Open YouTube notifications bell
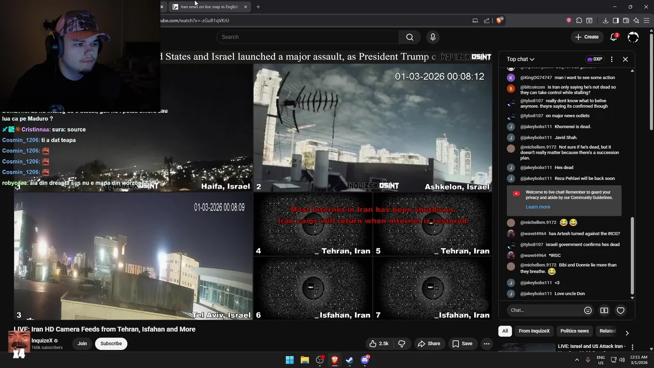Viewport: 654px width, 368px height. pos(614,37)
